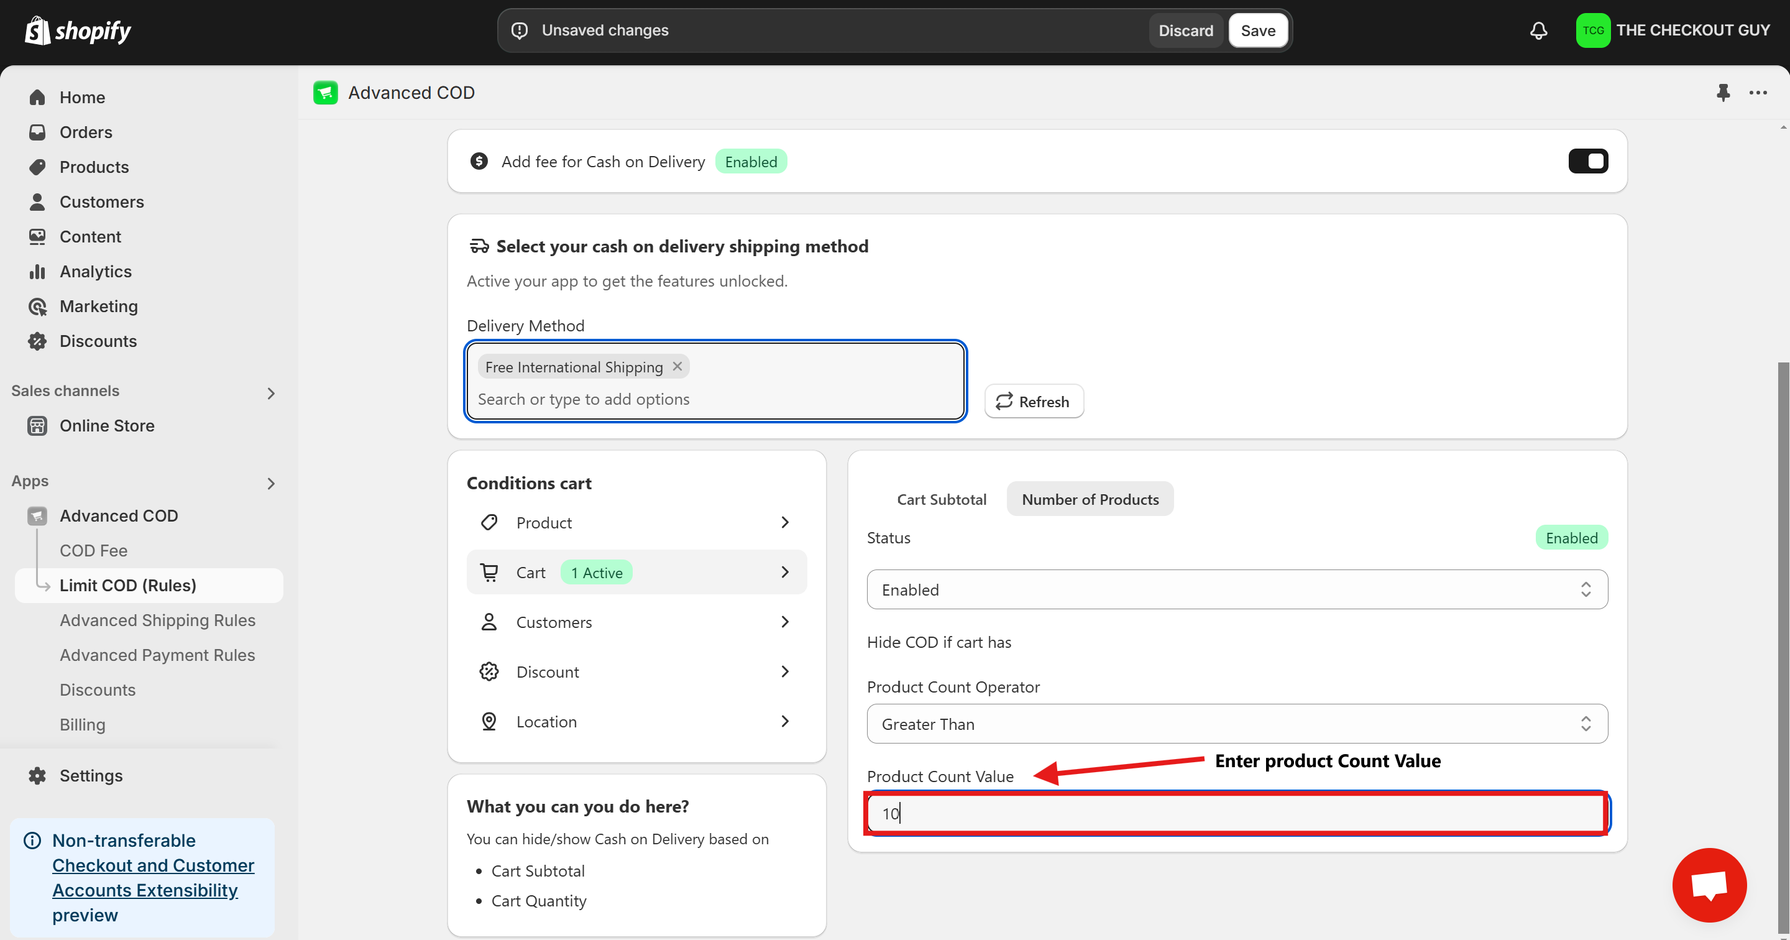Click the Online Store icon

pos(37,425)
